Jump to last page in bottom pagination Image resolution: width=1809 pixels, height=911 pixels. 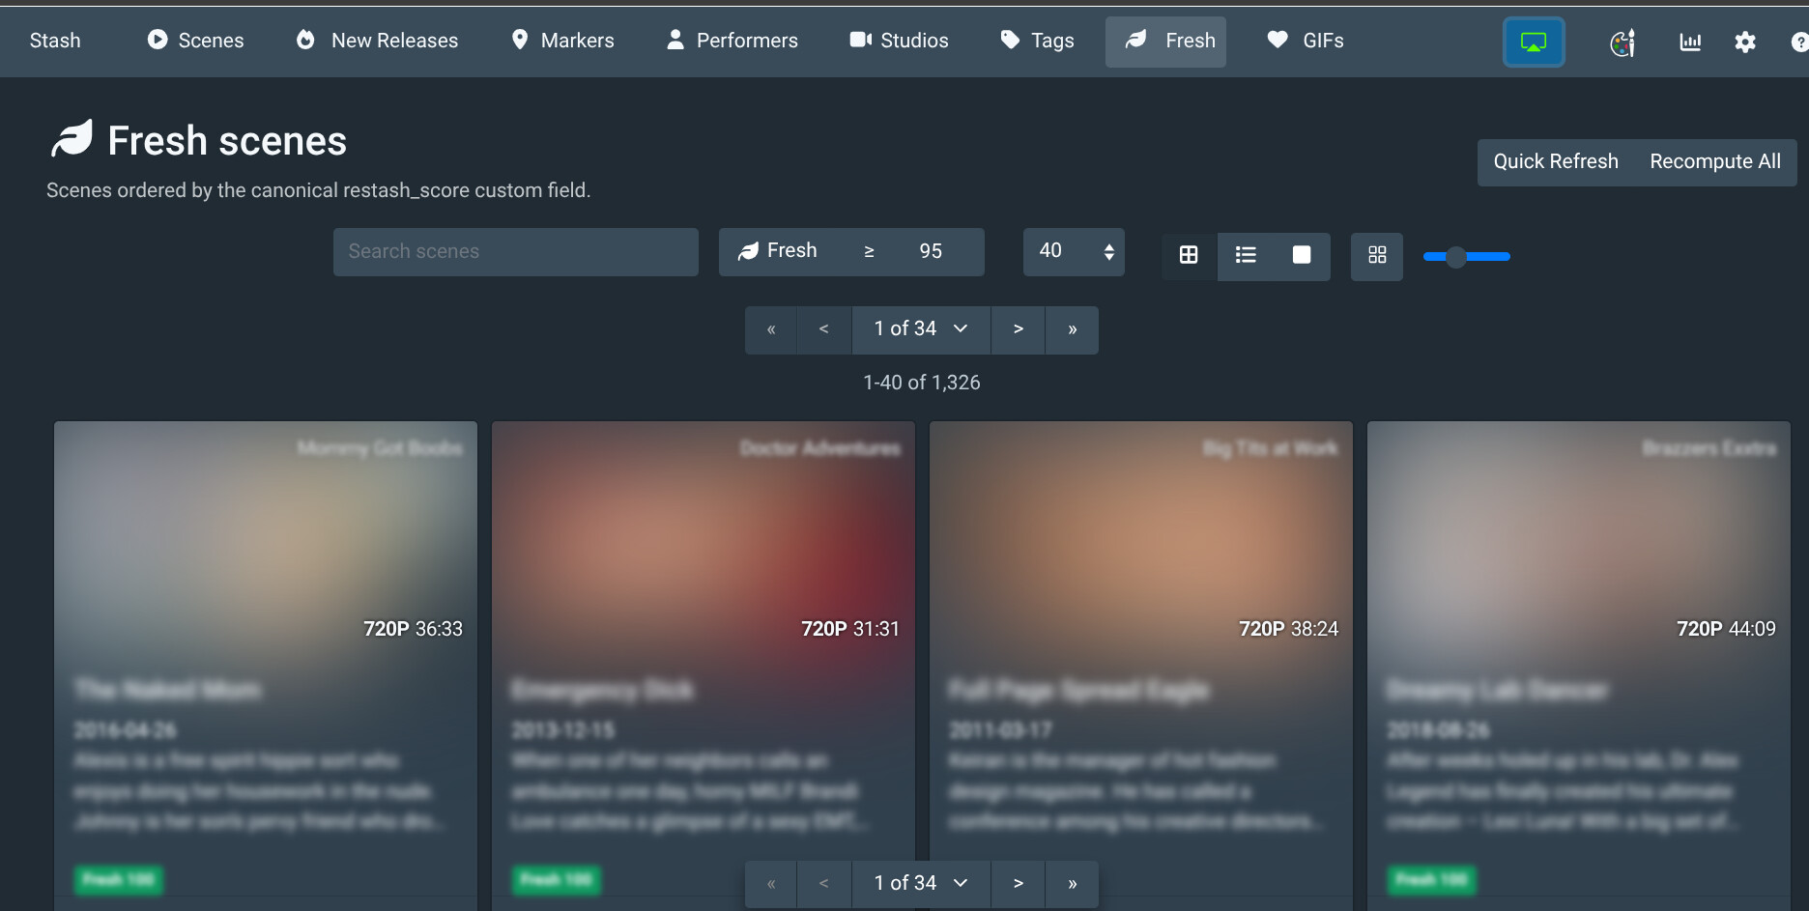coord(1072,884)
